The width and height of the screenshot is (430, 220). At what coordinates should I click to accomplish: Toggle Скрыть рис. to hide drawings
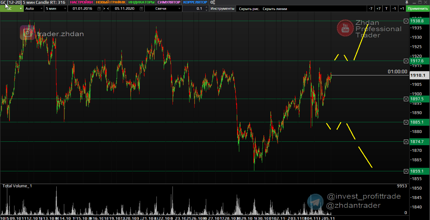tap(249, 8)
